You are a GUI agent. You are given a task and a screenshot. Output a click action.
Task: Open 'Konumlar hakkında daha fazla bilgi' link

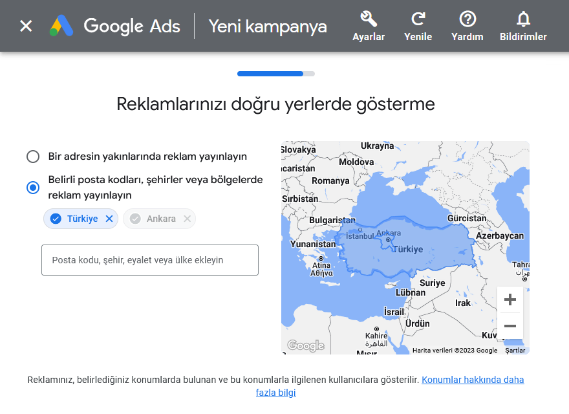pos(390,386)
